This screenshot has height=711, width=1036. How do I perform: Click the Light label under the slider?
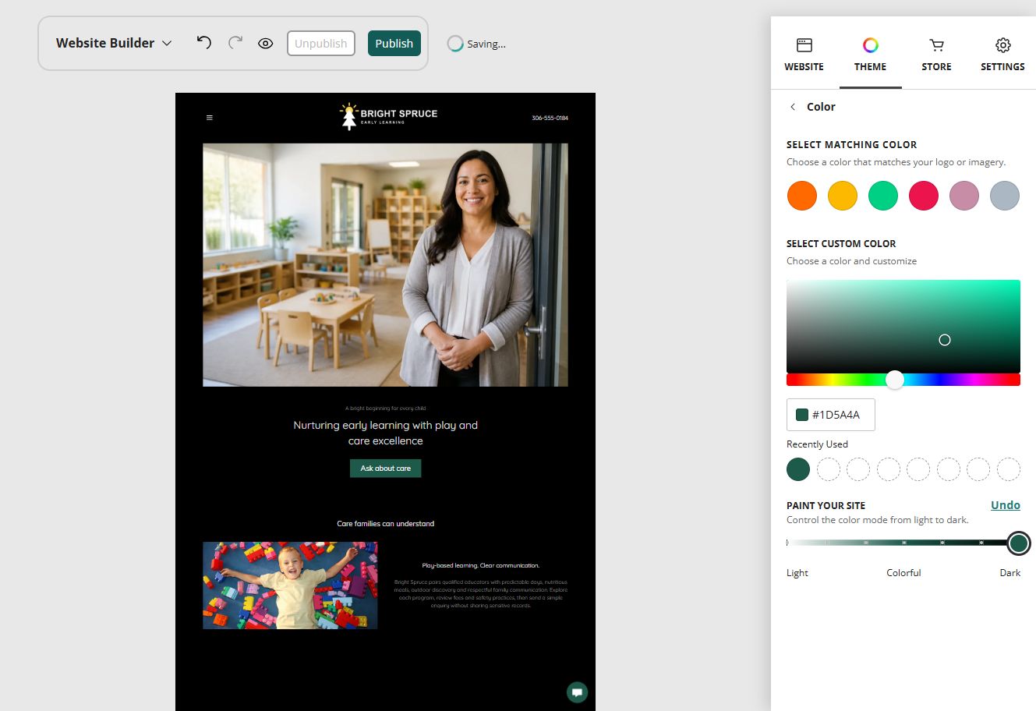797,573
